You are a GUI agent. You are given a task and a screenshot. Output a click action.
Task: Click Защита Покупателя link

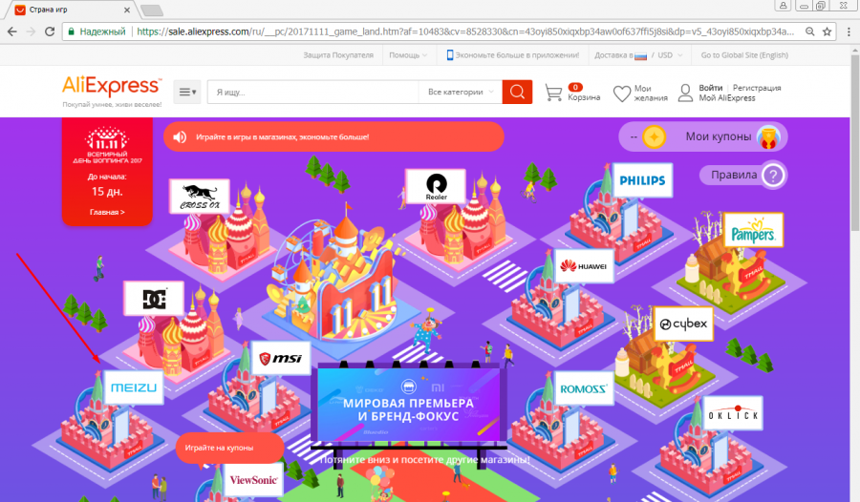click(x=338, y=55)
